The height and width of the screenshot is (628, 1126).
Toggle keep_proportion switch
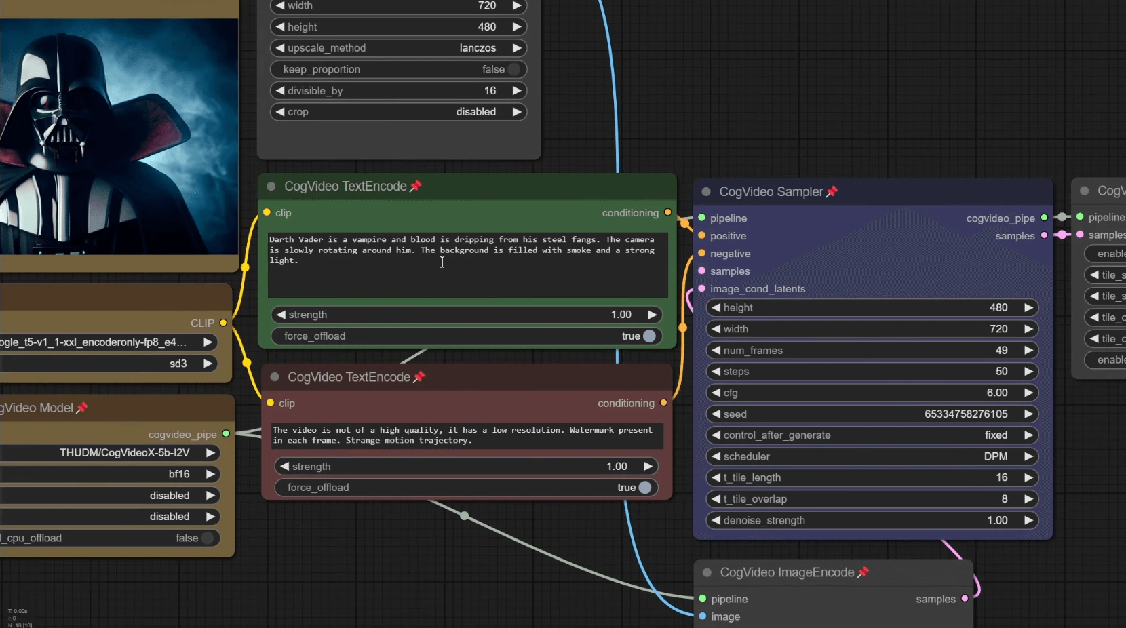click(x=513, y=69)
